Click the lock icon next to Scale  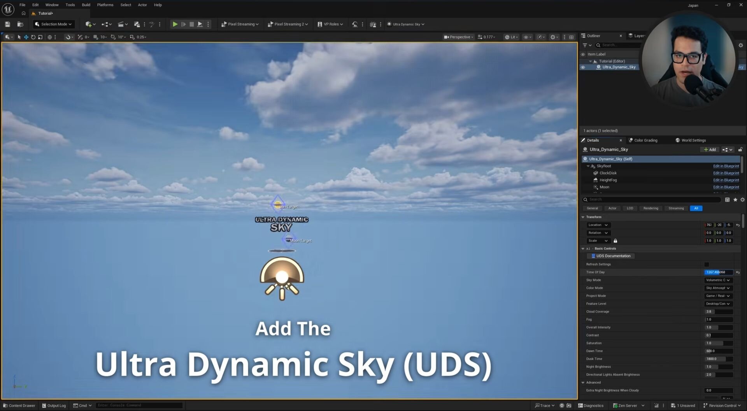pyautogui.click(x=615, y=241)
